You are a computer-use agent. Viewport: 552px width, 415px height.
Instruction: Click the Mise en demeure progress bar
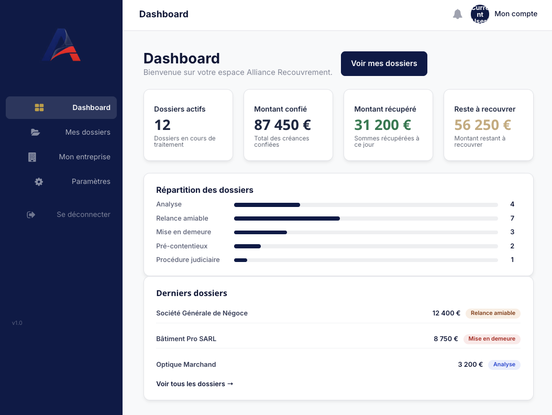366,232
